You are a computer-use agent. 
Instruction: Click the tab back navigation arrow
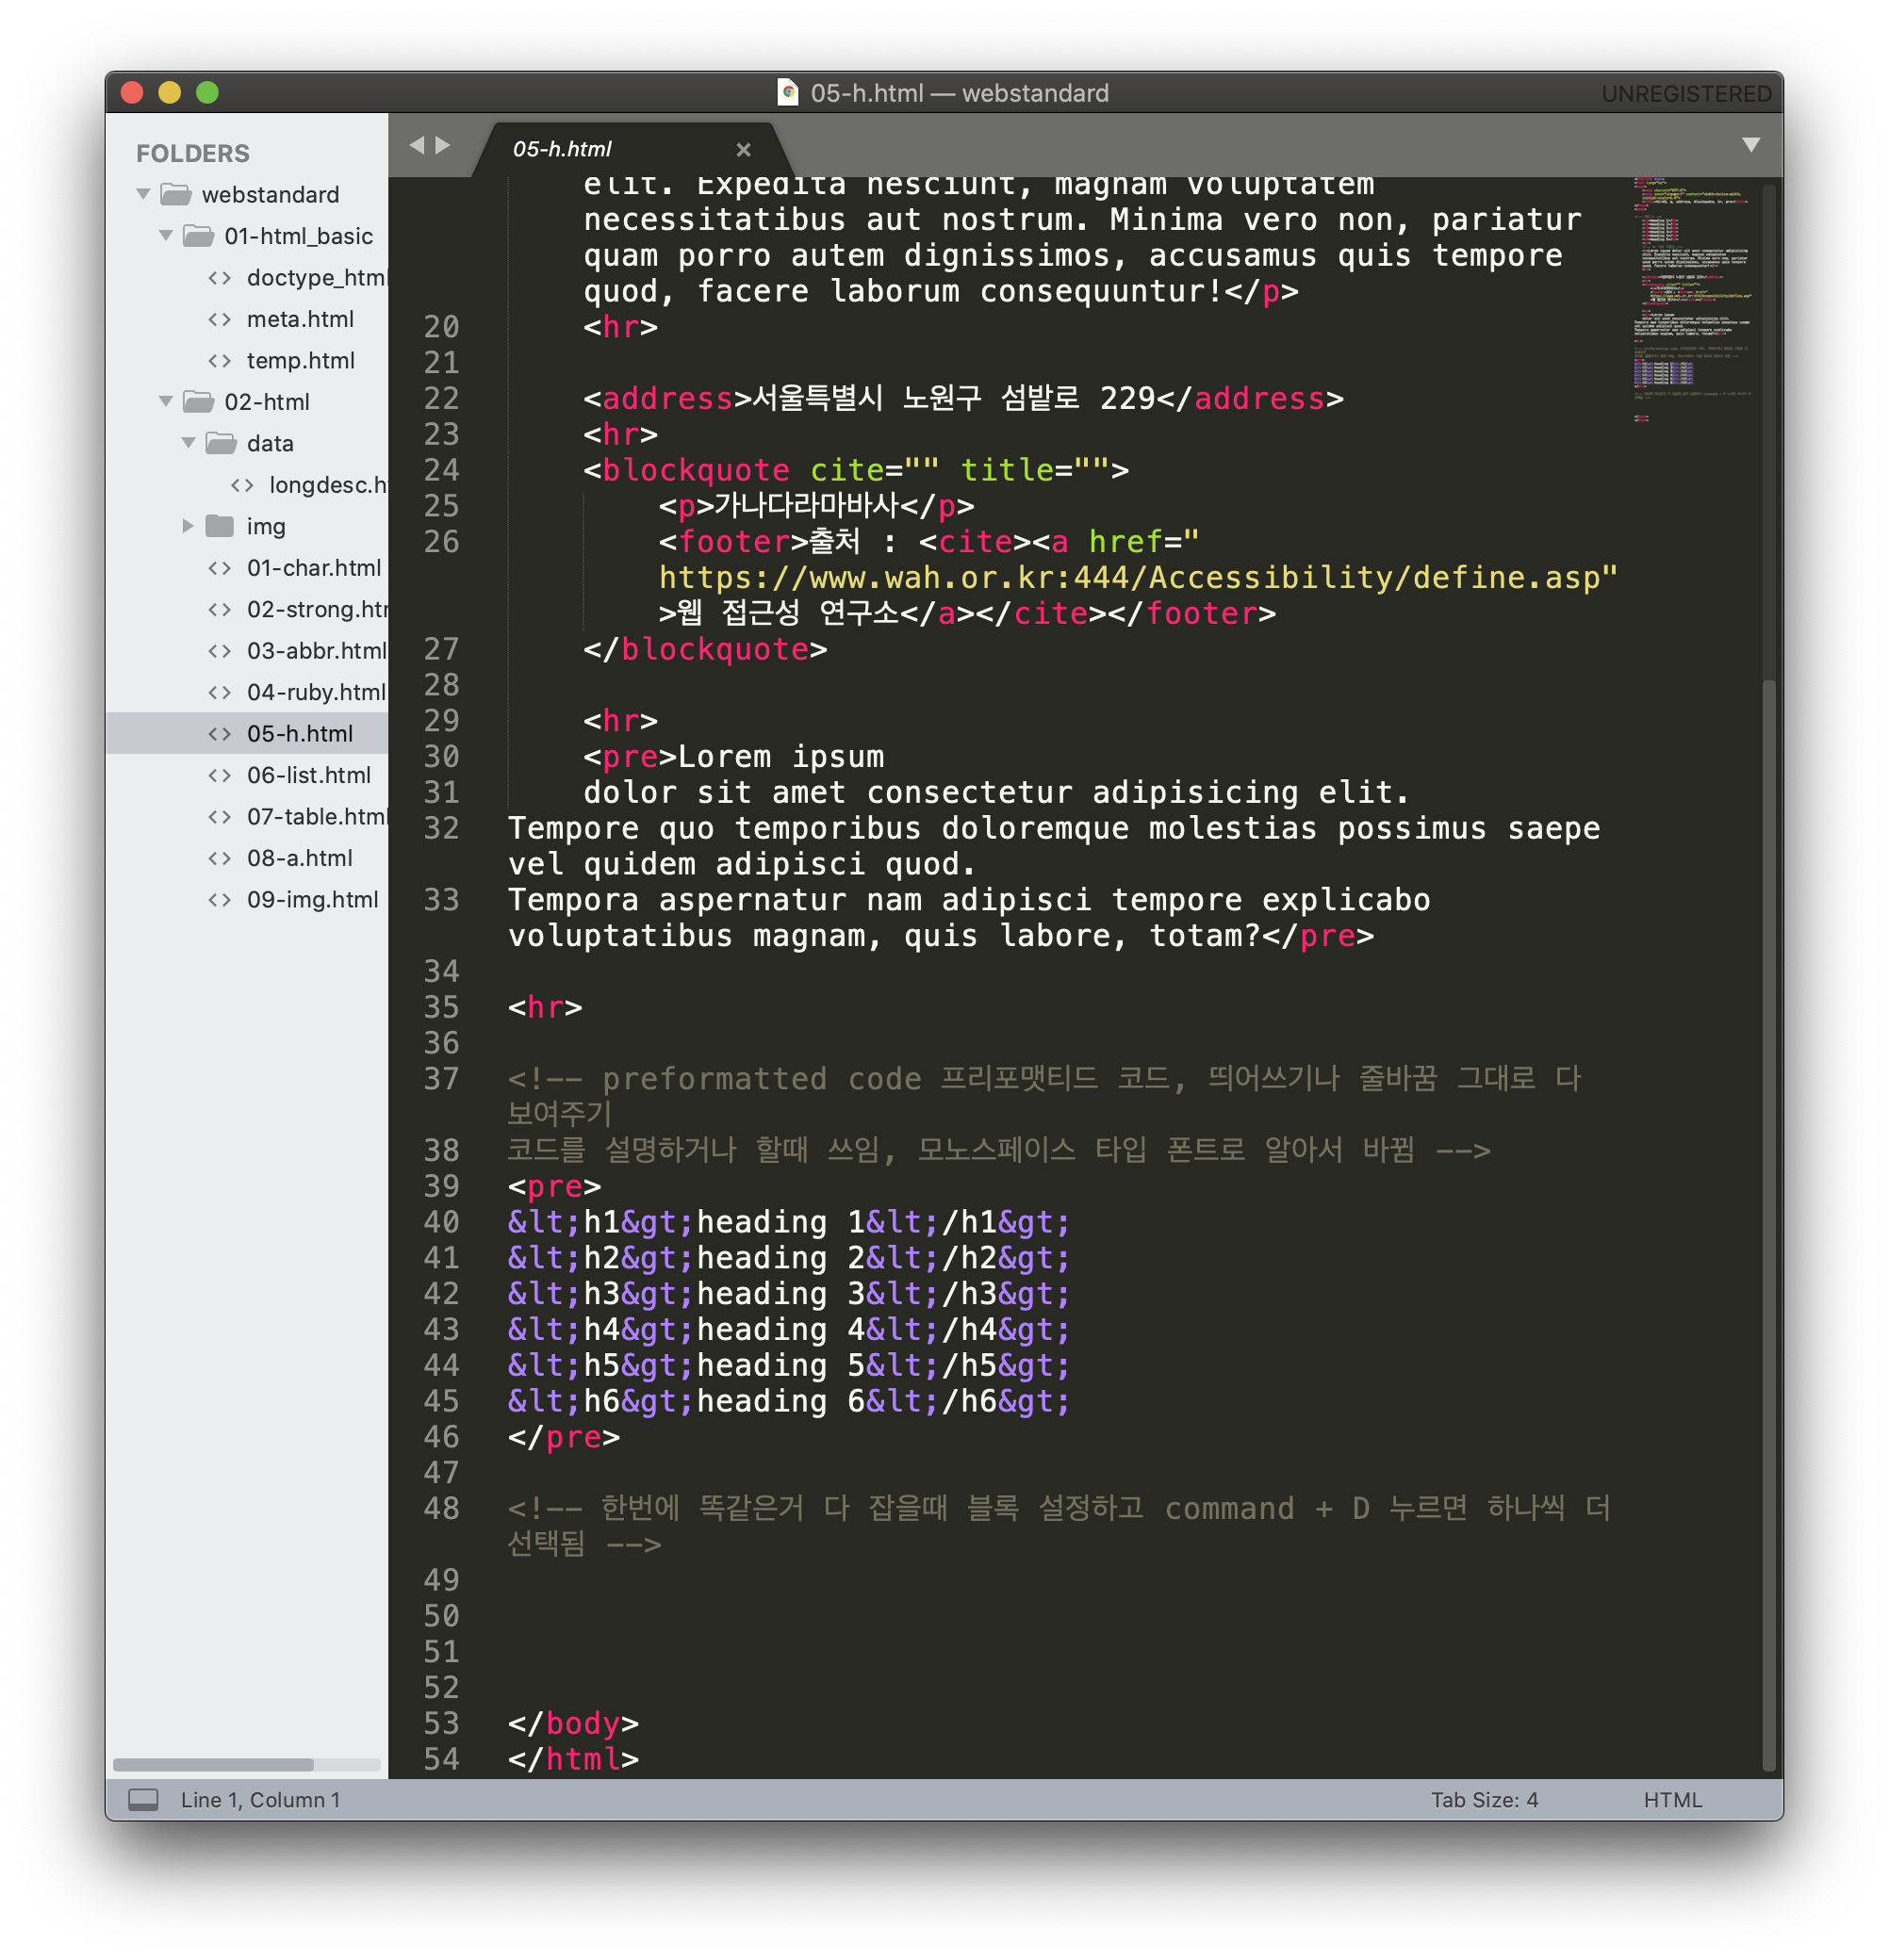418,145
